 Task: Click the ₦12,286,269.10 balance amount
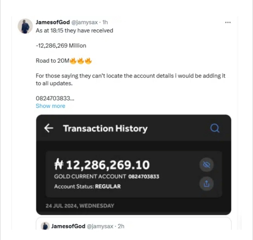click(102, 165)
